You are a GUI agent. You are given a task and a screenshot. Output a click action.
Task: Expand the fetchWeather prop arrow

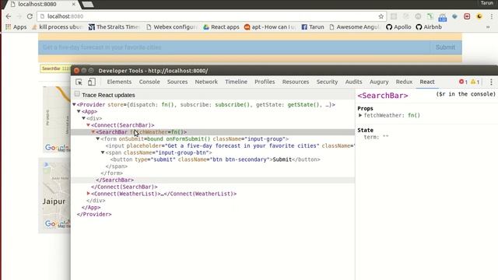(360, 115)
